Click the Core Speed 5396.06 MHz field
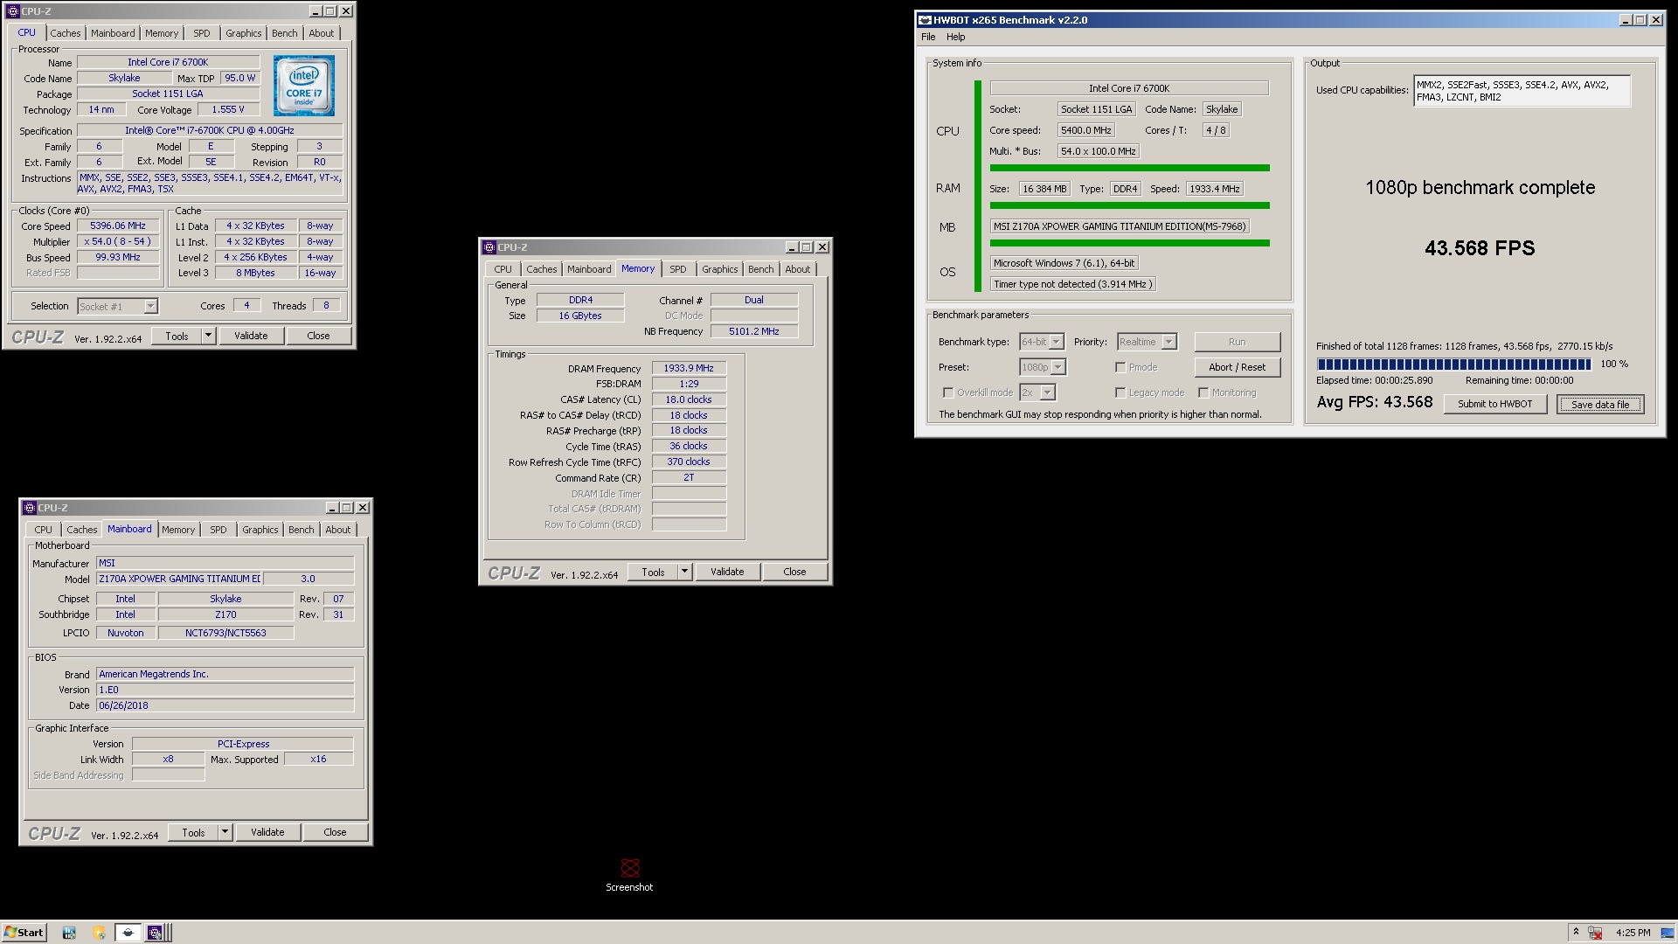 coord(118,226)
